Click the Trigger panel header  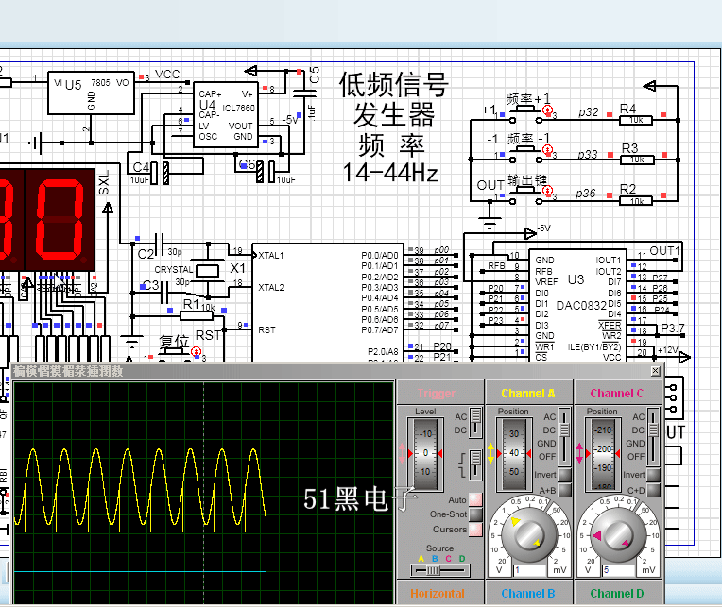tap(437, 393)
